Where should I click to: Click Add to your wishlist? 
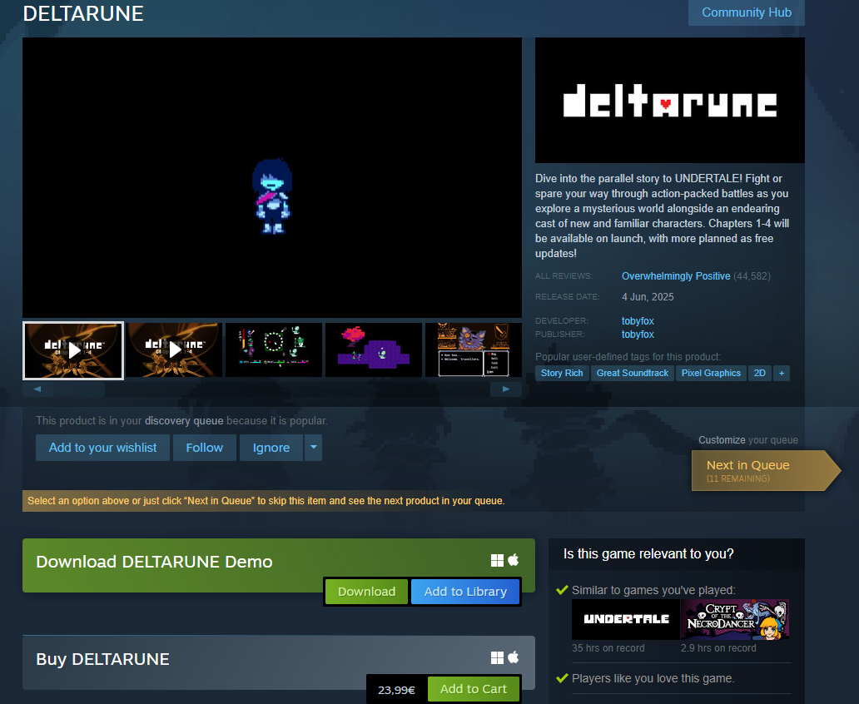tap(102, 448)
